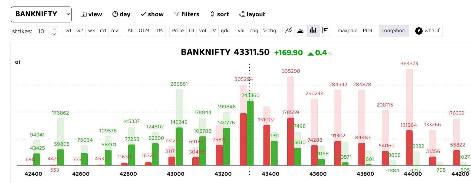Click the oi axis label
This screenshot has width=471, height=183.
[18, 62]
